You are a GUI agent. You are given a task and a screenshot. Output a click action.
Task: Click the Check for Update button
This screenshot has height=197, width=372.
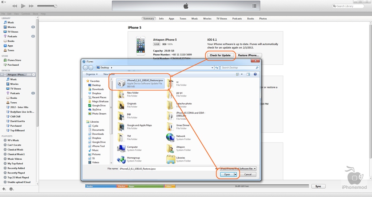tap(220, 55)
